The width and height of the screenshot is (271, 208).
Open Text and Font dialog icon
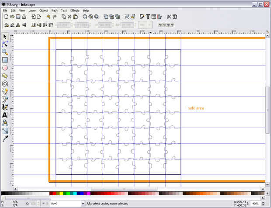coord(148,17)
